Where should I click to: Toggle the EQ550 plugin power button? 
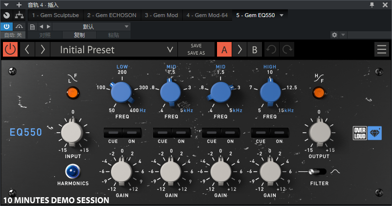(10, 49)
